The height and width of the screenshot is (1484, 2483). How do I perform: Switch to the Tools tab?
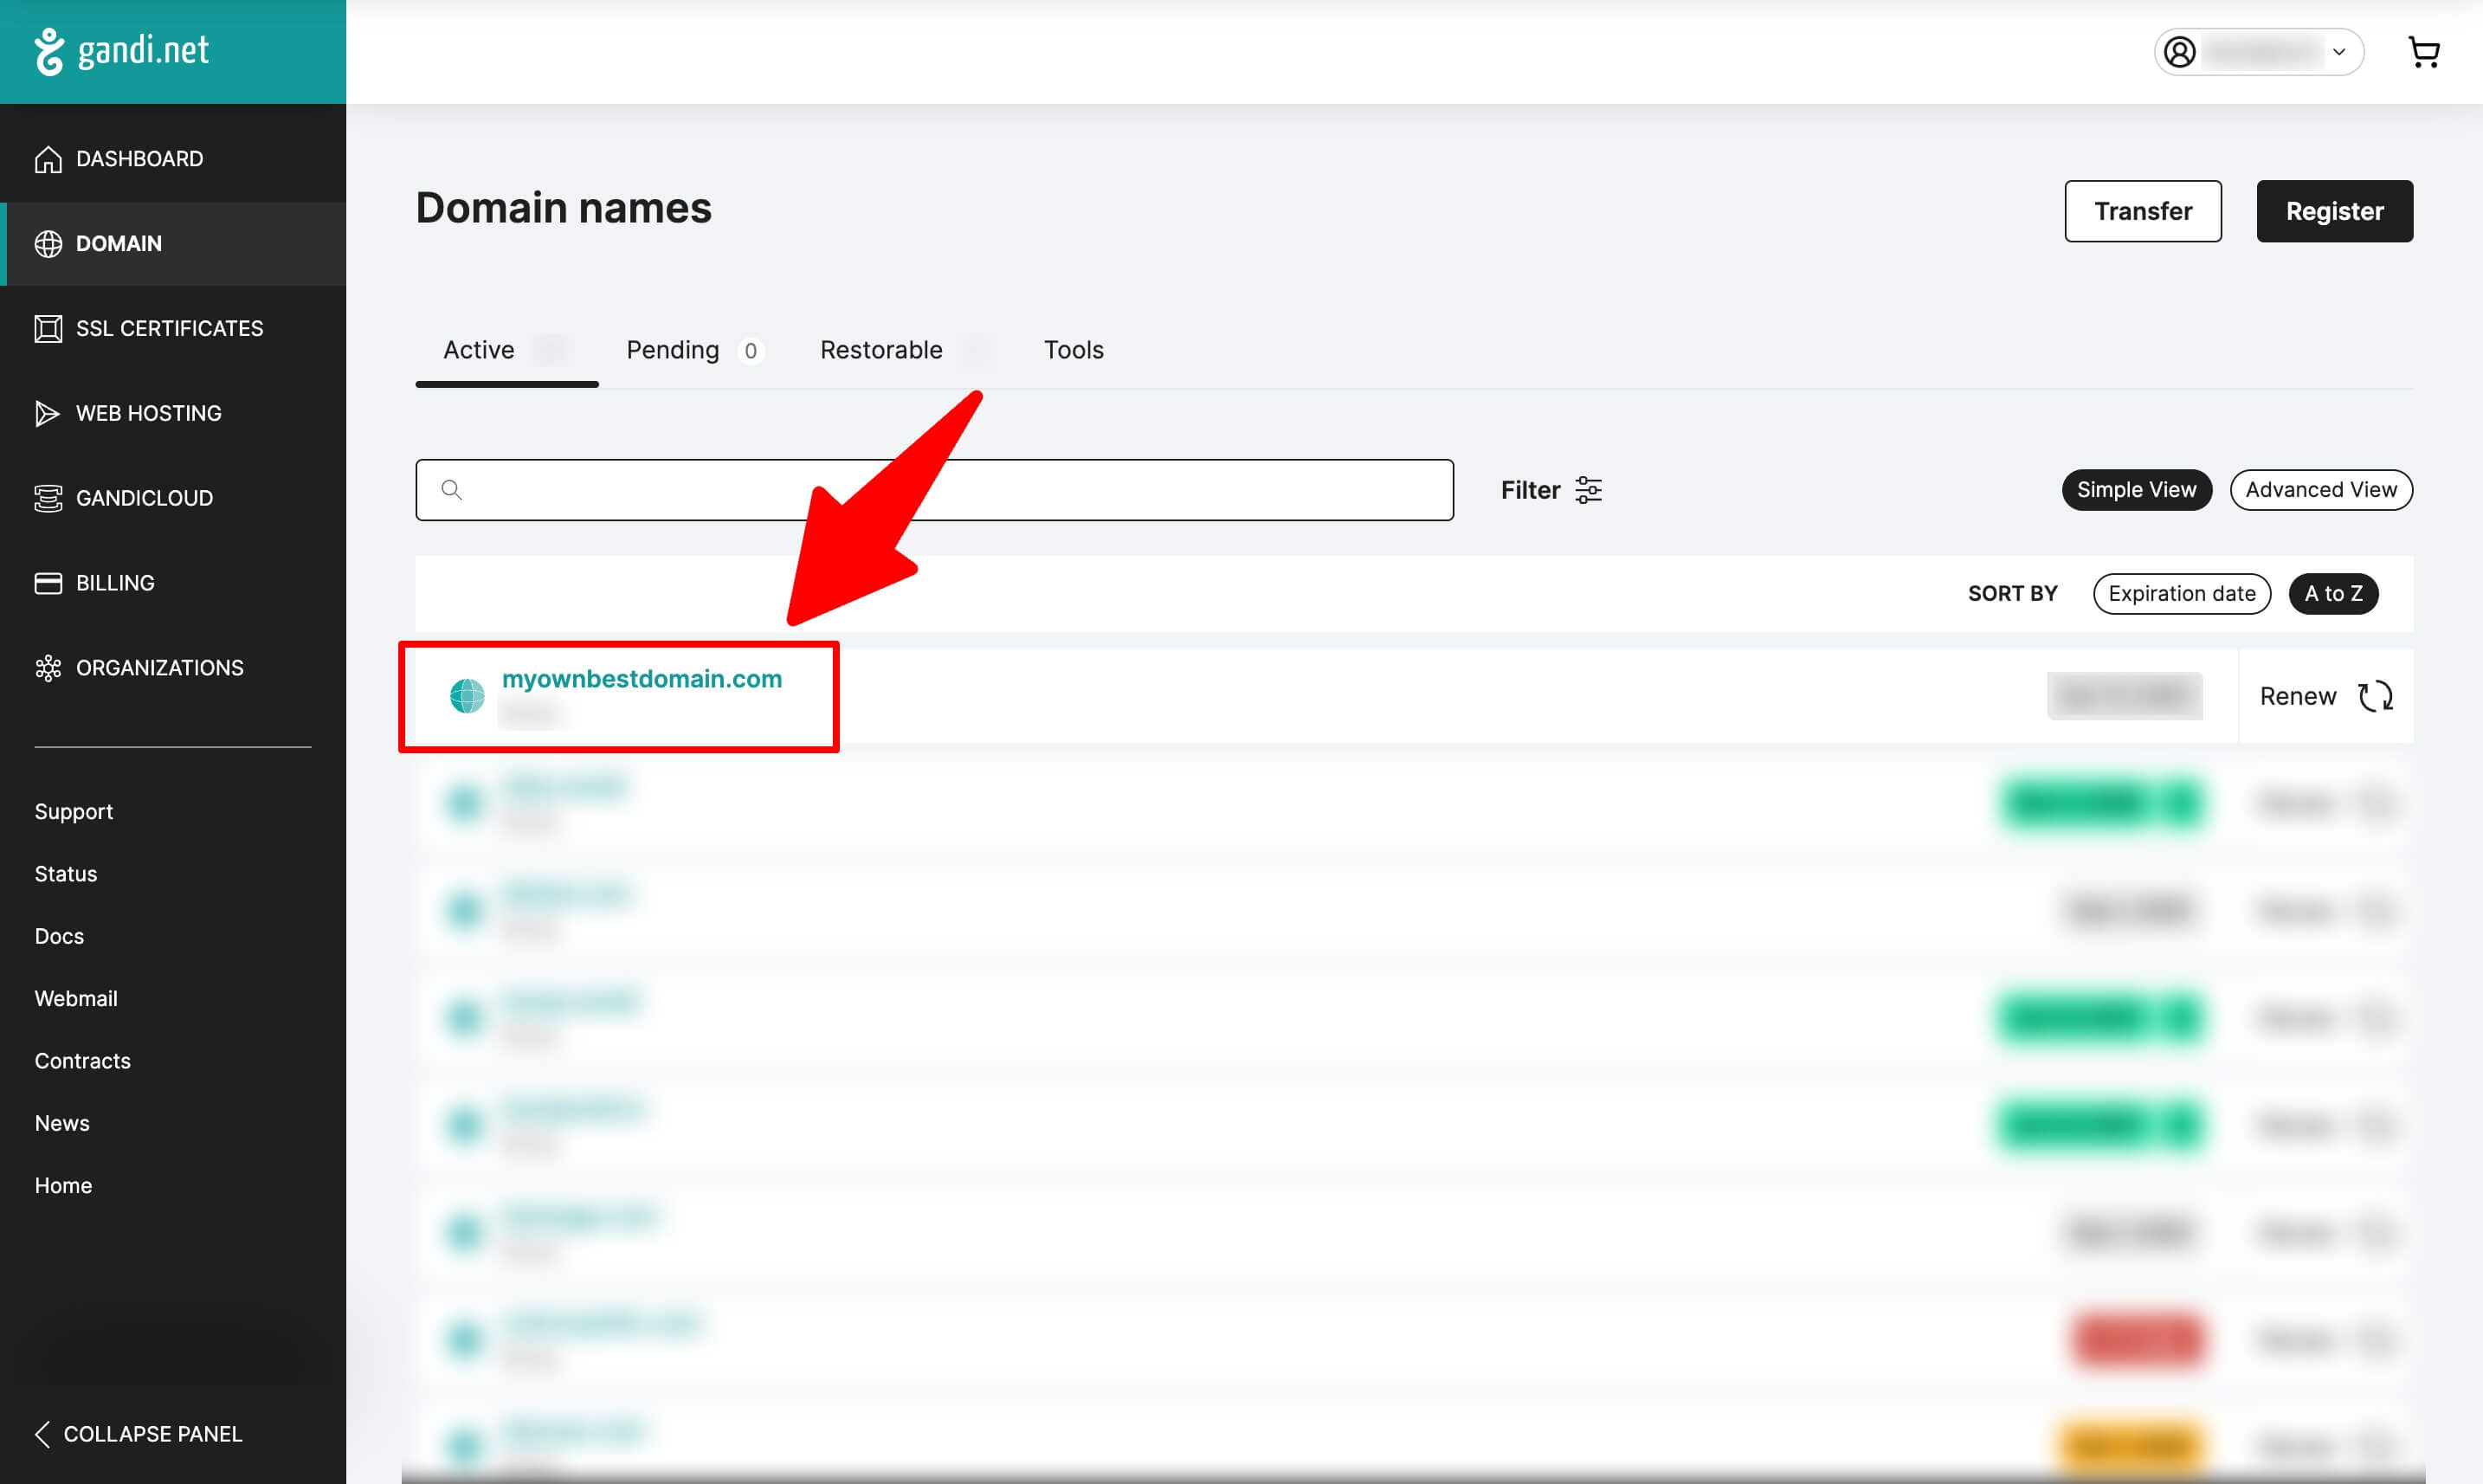[1073, 350]
